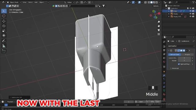This screenshot has height=110, width=196.
Task: Activate the Cursor tool in toolbar
Action: click(4, 16)
